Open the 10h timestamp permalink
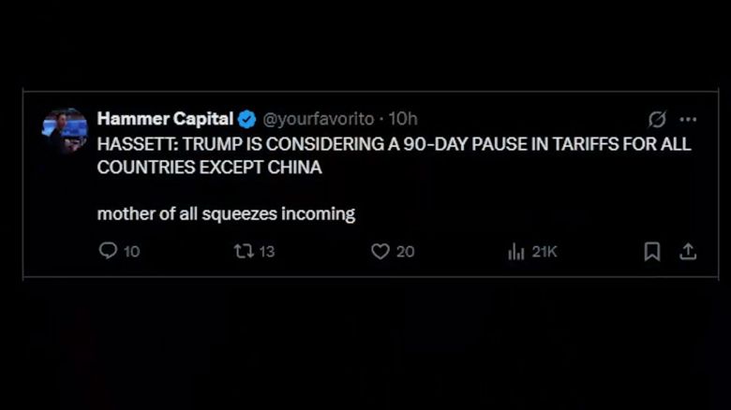This screenshot has height=410, width=731. tap(403, 119)
